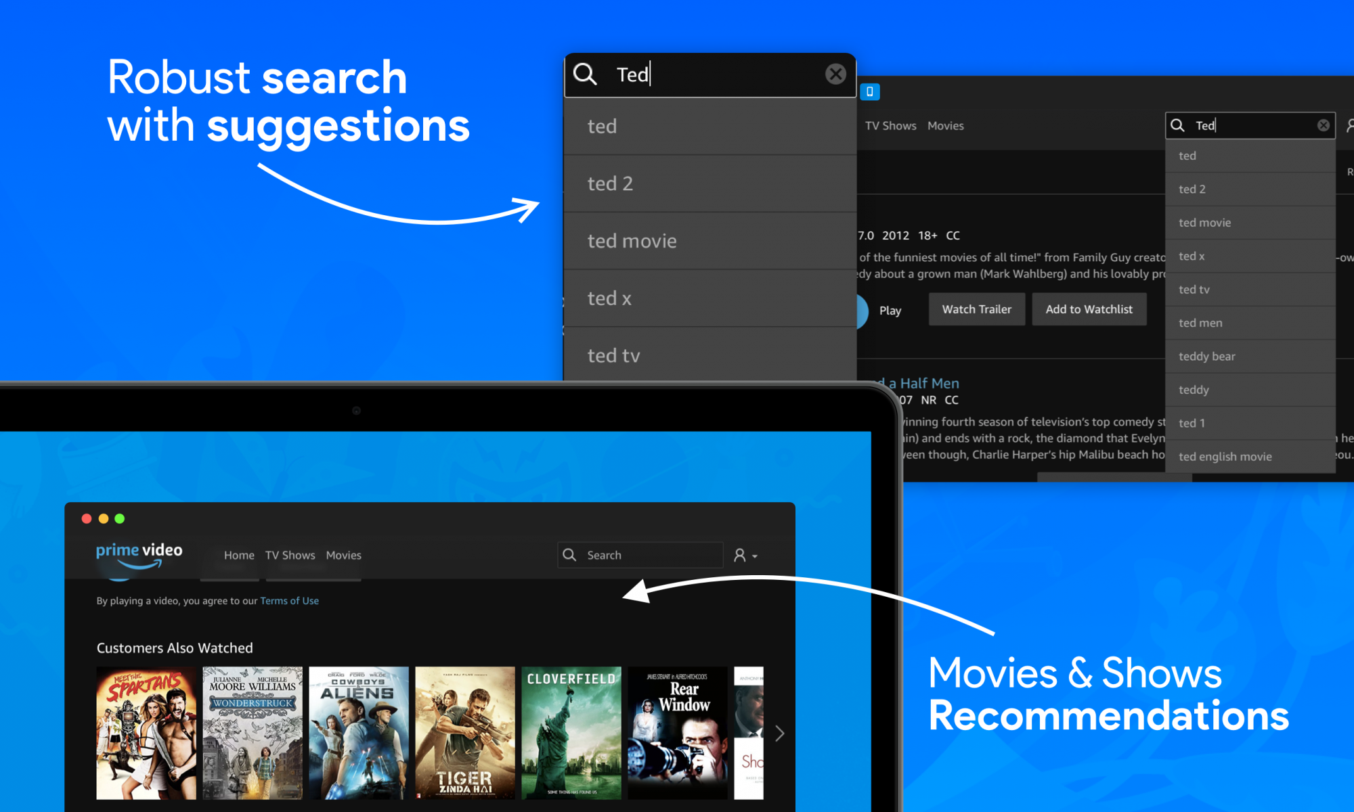Click search magnifier icon in laptop window
This screenshot has height=812, width=1354.
tap(569, 555)
